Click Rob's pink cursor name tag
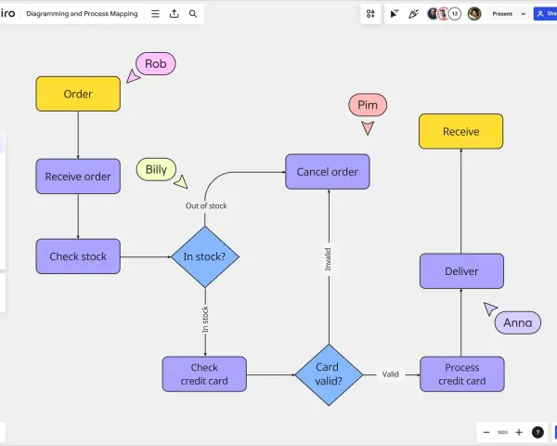Image resolution: width=557 pixels, height=446 pixels. (156, 64)
